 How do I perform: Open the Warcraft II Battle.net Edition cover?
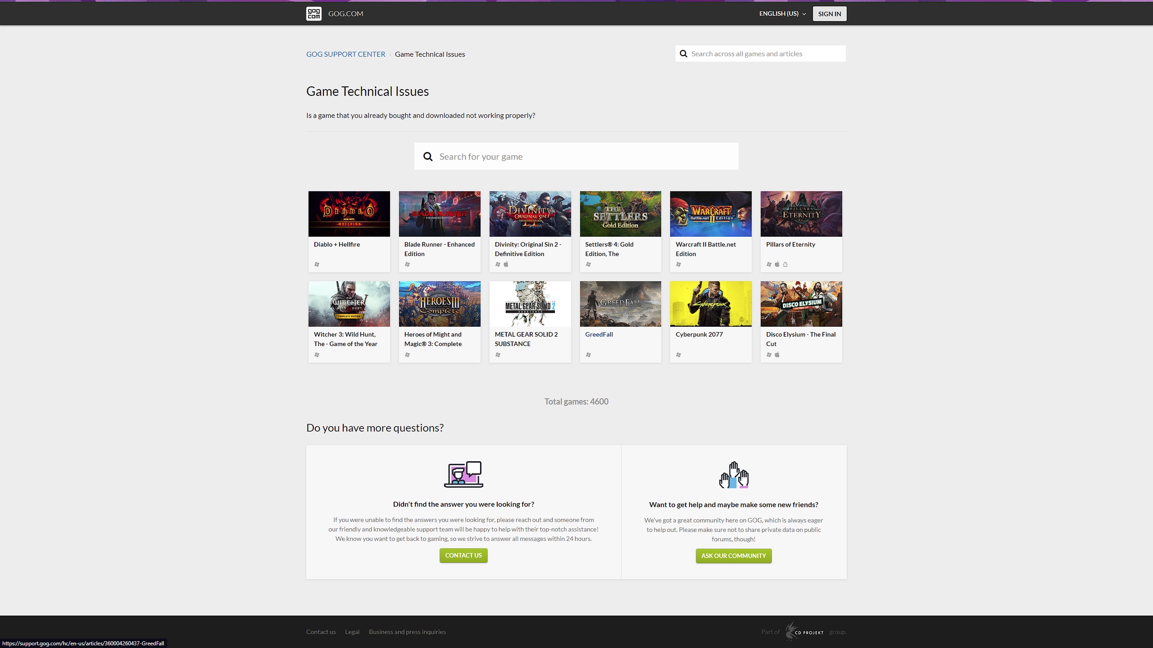tap(711, 214)
